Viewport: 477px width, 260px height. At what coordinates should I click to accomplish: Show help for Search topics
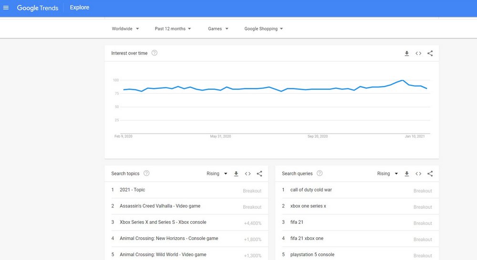coord(146,173)
